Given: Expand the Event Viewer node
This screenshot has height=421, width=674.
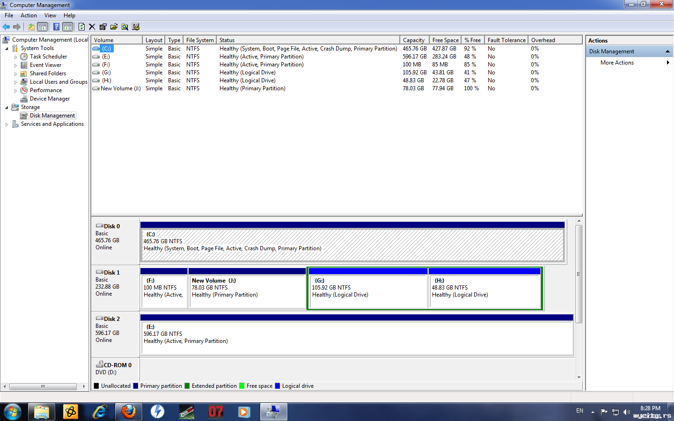Looking at the screenshot, I should pos(15,65).
